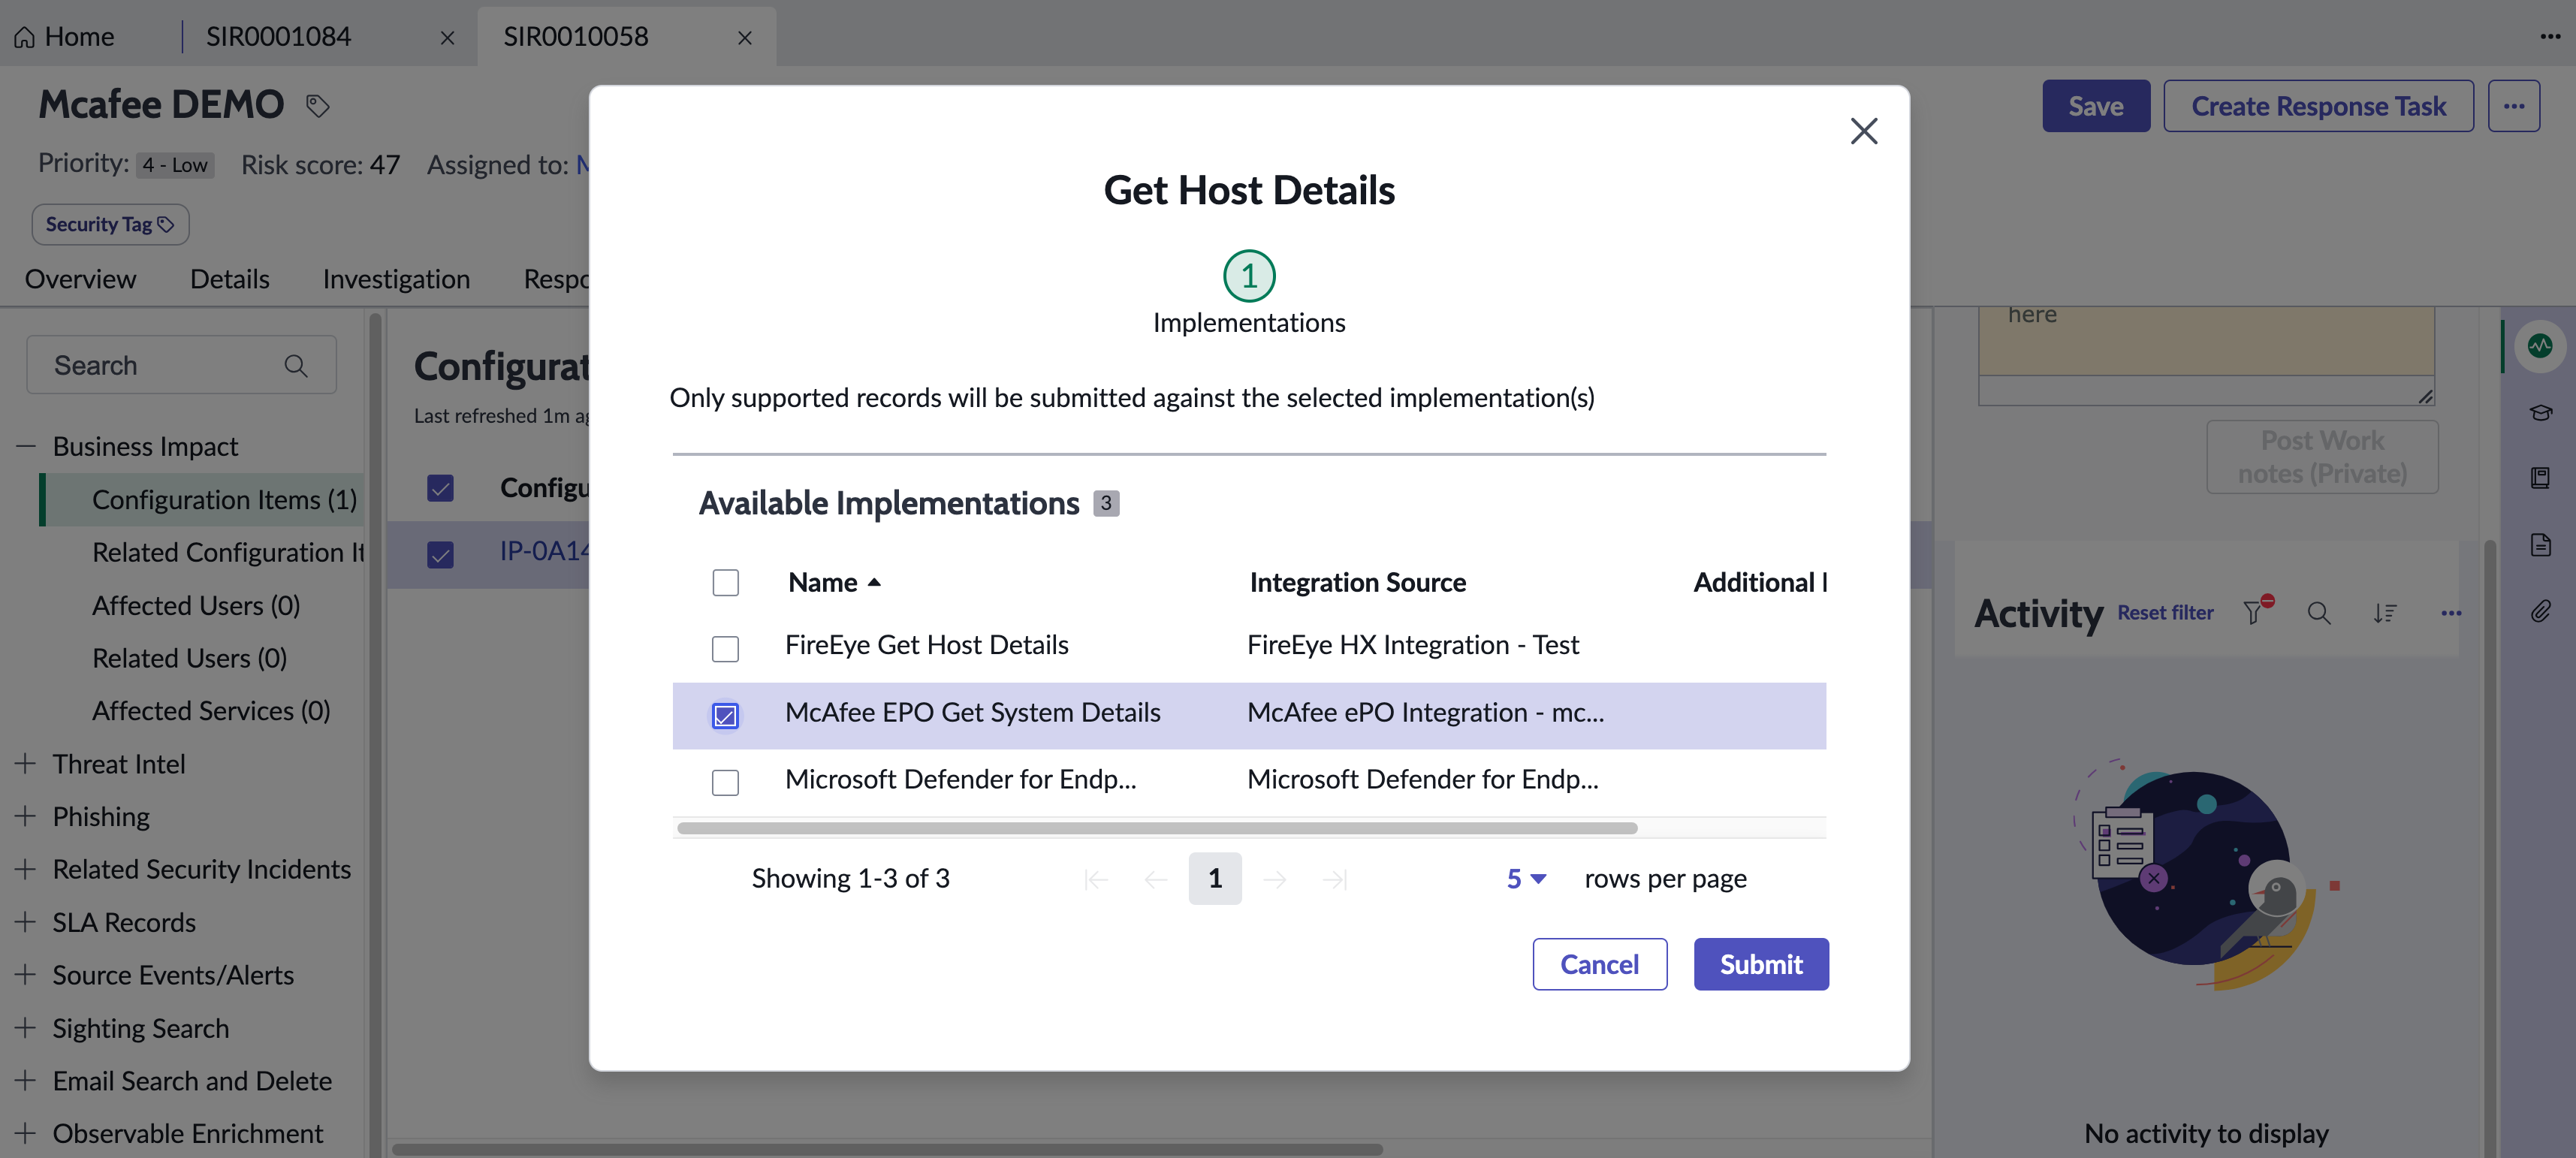Open rows per page dropdown
Image resolution: width=2576 pixels, height=1158 pixels.
coord(1526,878)
